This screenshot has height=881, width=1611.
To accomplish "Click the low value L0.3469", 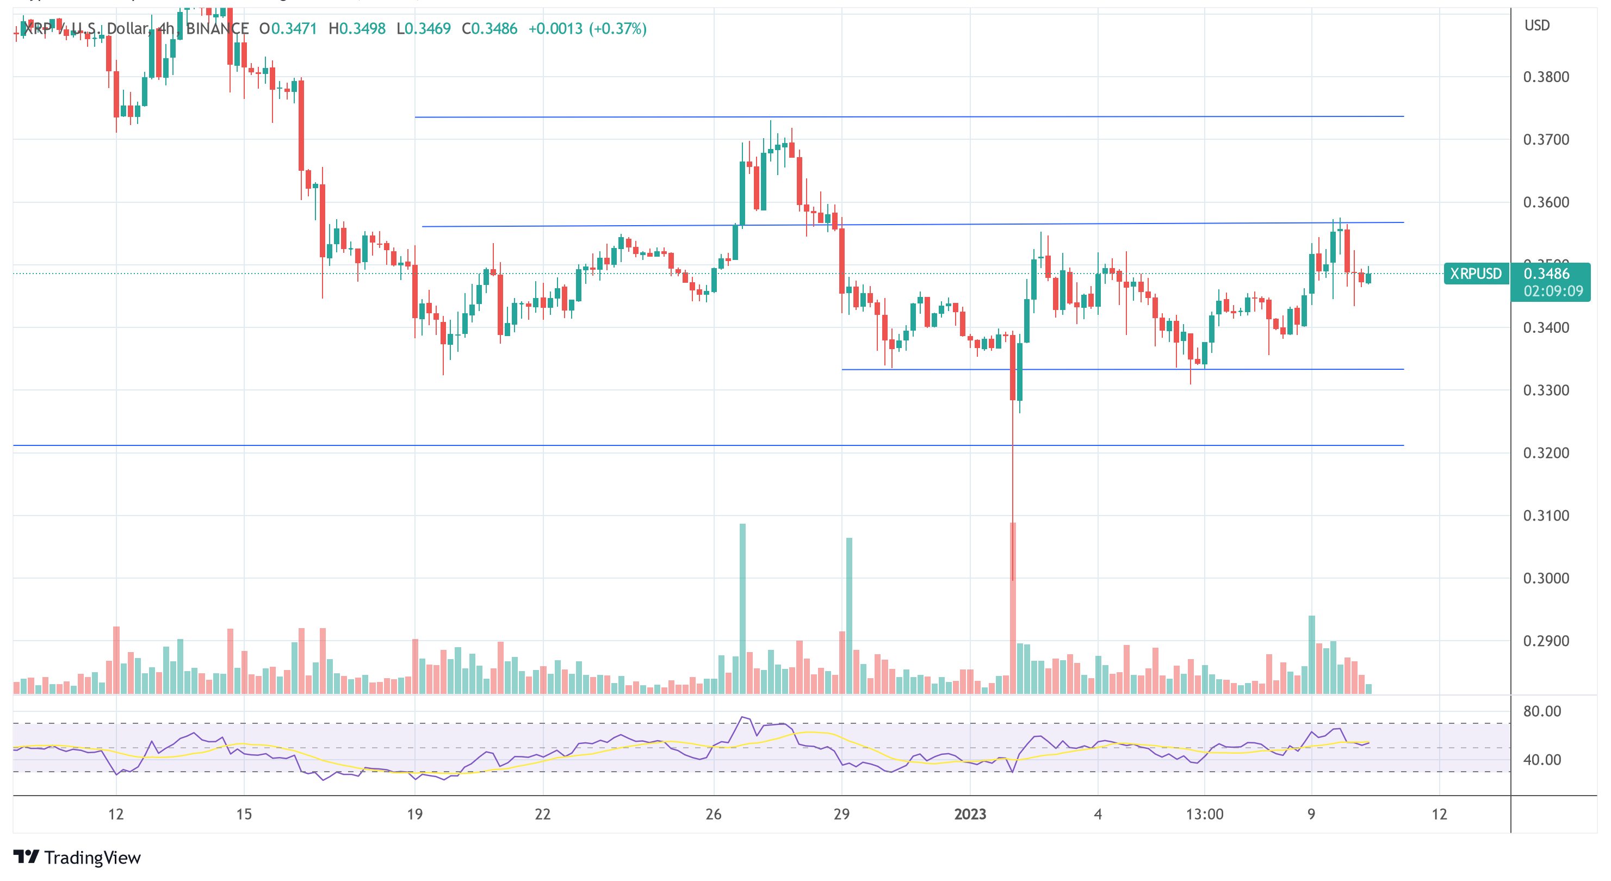I will (423, 29).
